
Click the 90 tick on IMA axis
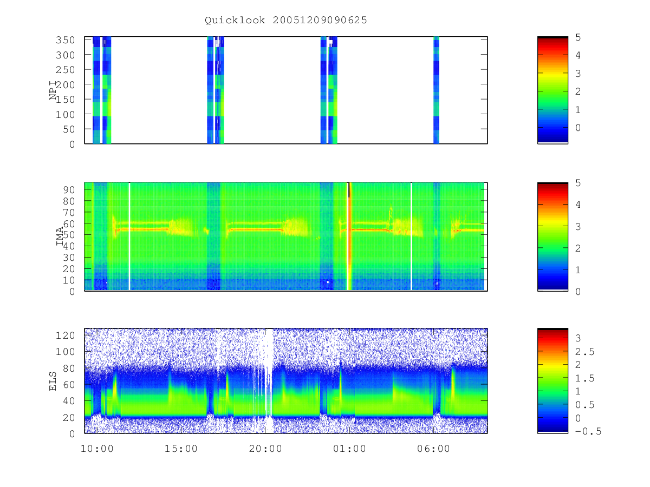(70, 190)
